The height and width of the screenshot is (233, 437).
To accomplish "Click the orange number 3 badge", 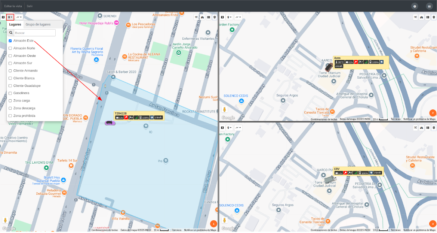I will pos(433,224).
